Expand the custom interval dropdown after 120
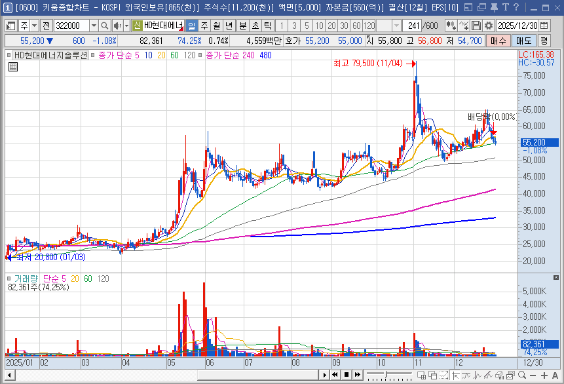Viewport: 564px width, 384px height. 396,26
